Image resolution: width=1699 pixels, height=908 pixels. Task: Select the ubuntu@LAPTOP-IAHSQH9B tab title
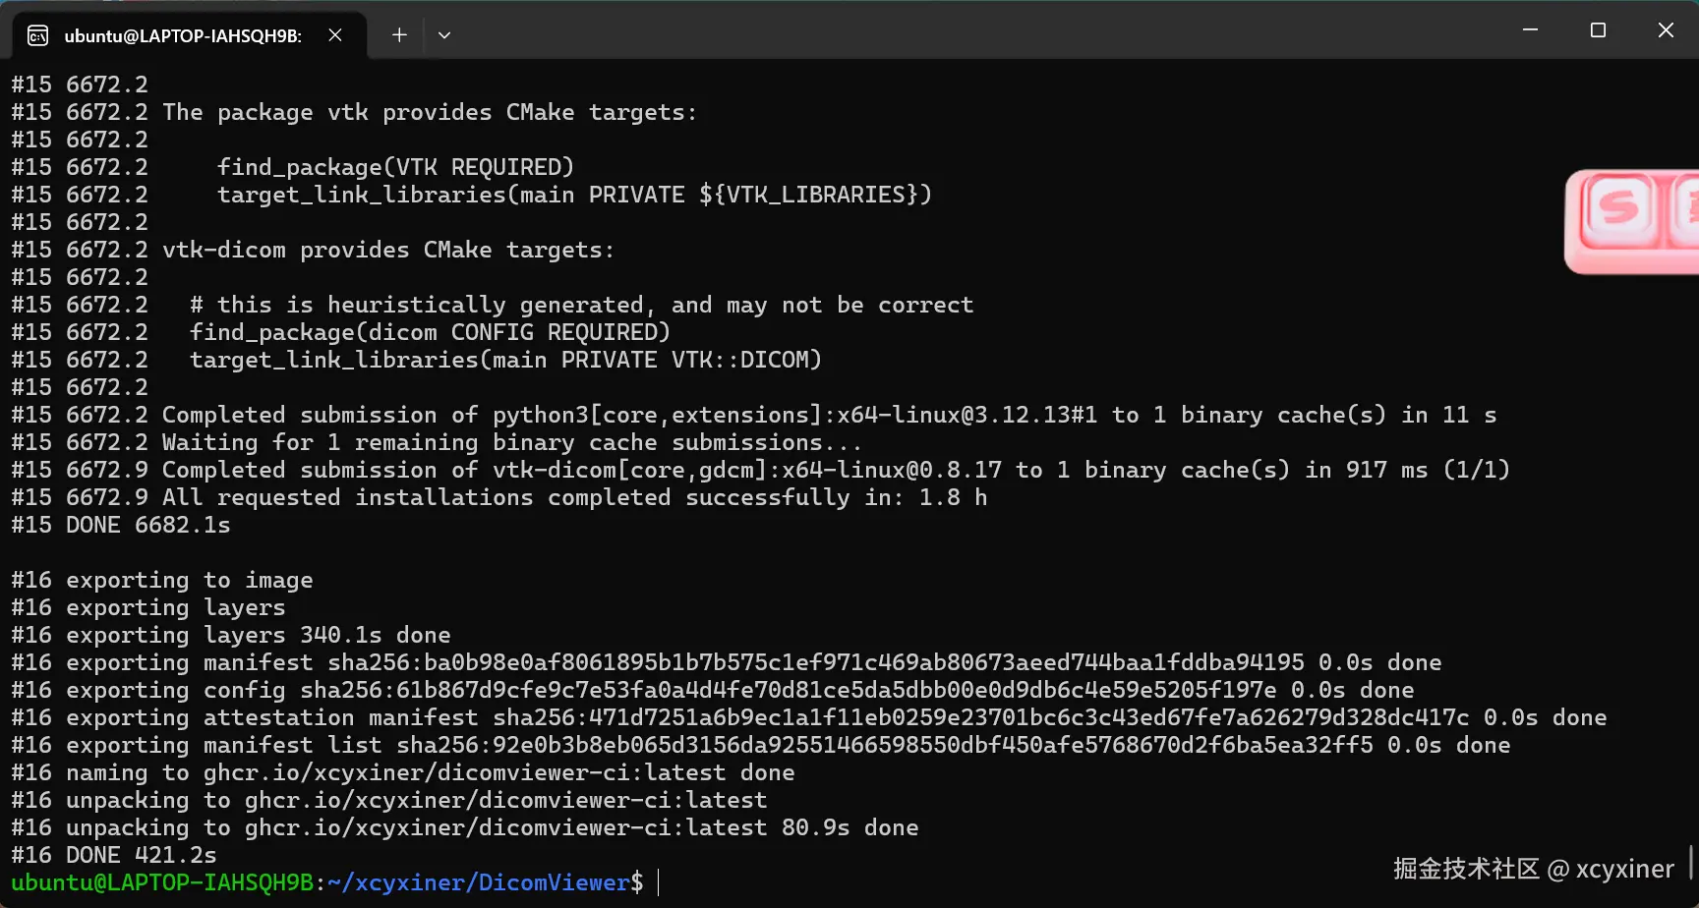(x=183, y=36)
